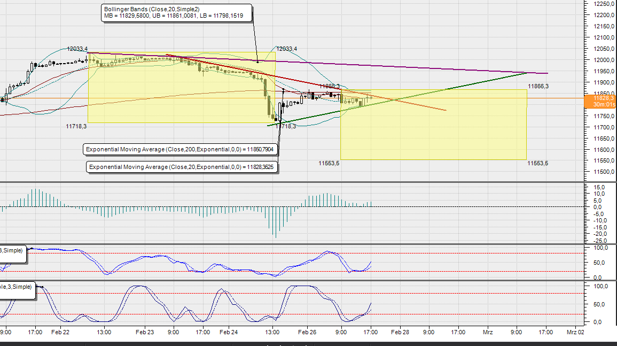
Task: Click the 12250,0 price axis value
Action: tap(604, 4)
